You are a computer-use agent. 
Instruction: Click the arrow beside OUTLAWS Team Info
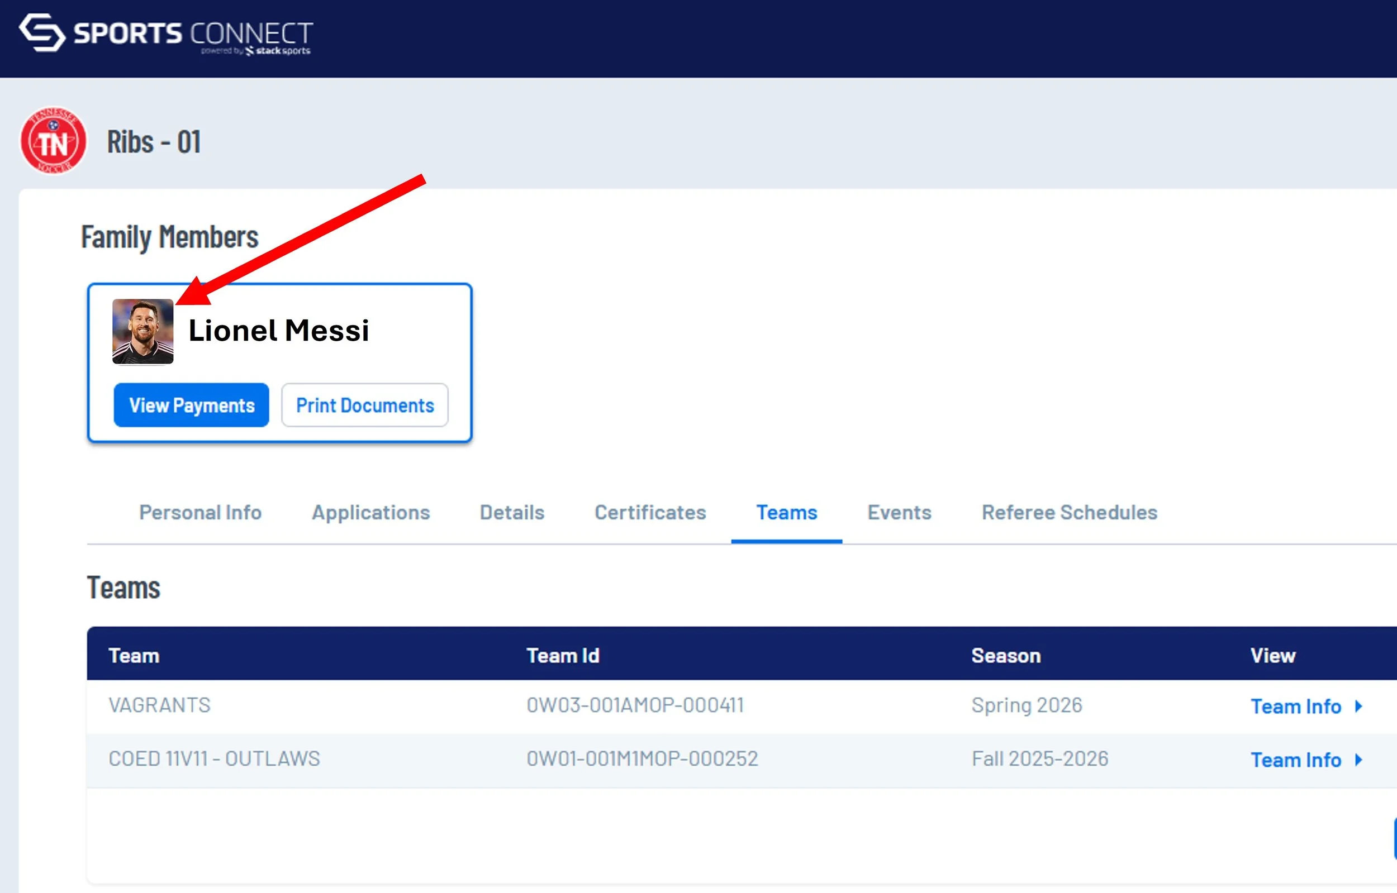coord(1358,760)
